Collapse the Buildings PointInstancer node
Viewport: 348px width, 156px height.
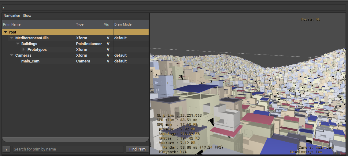[18, 44]
